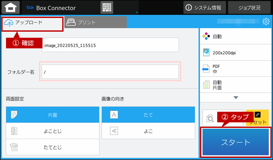Switch to the プリント tab
273x160 pixels.
click(x=95, y=22)
